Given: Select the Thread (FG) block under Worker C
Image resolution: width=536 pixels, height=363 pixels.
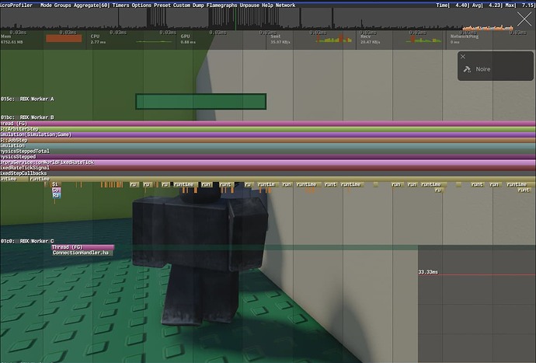Looking at the screenshot, I should 82,247.
